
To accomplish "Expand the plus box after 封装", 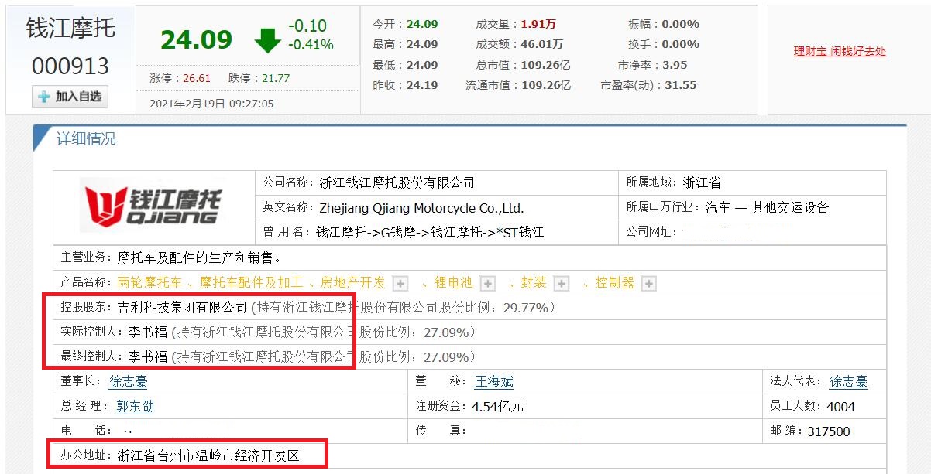I will (562, 283).
